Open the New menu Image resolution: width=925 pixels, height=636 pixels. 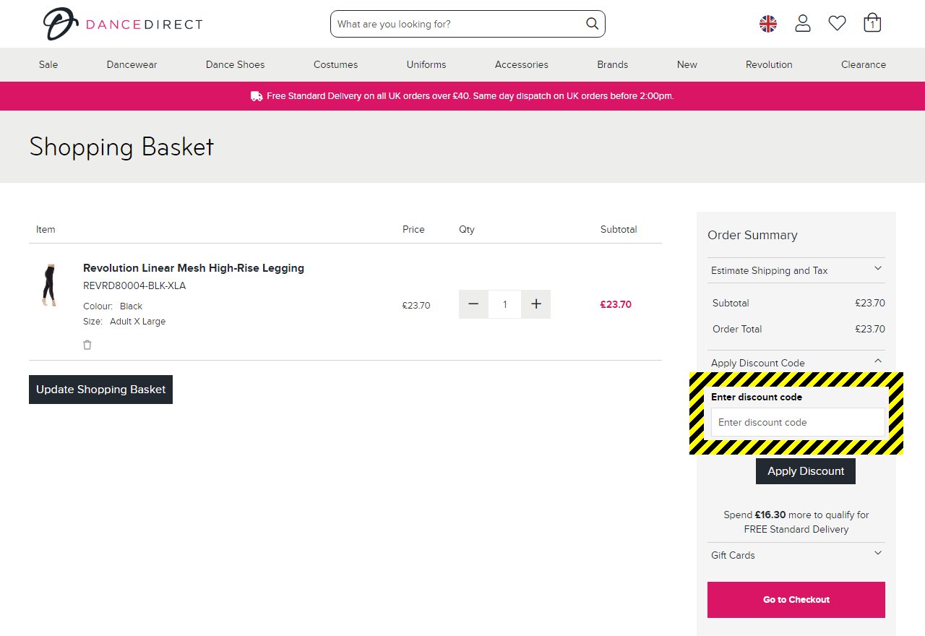(687, 64)
